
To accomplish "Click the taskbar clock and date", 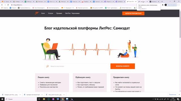I will coord(173,99).
